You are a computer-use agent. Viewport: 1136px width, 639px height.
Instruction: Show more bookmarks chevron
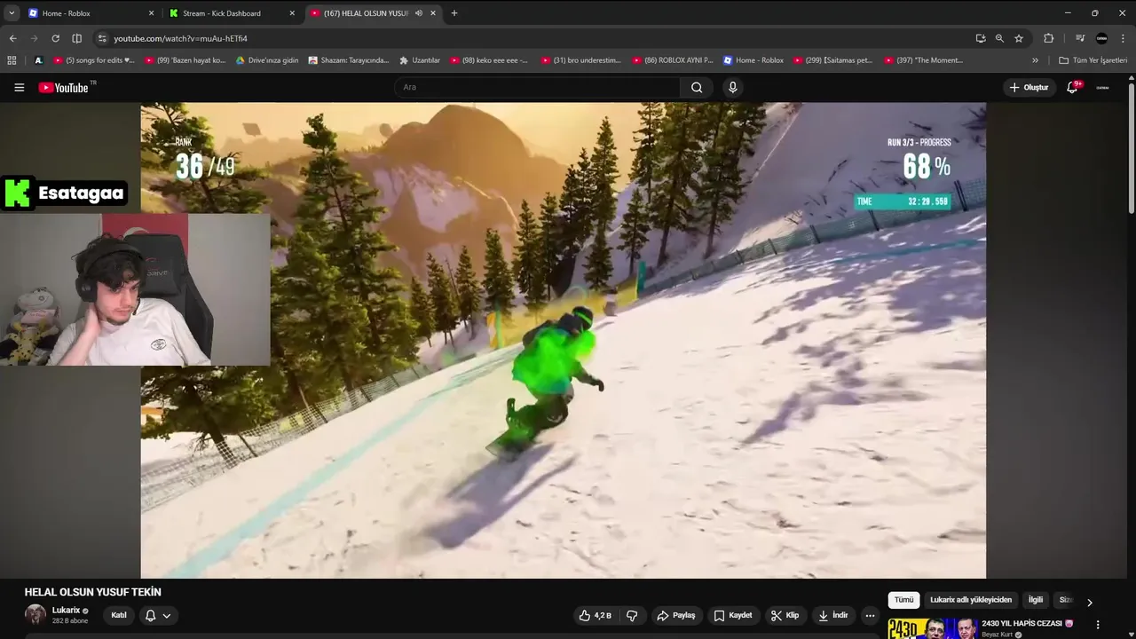click(x=1035, y=60)
